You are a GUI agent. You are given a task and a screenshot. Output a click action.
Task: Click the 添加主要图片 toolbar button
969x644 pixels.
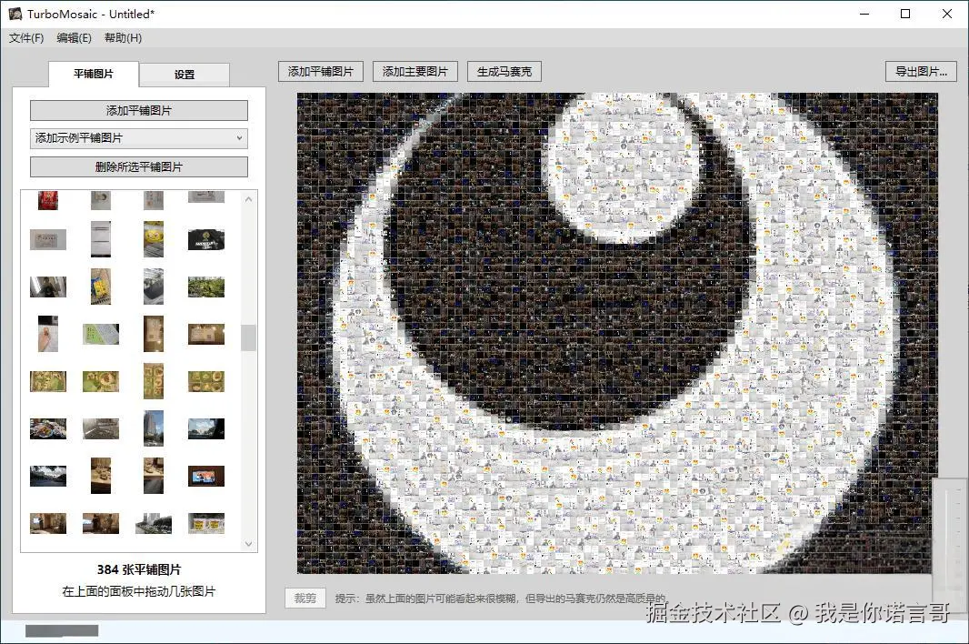coord(415,72)
